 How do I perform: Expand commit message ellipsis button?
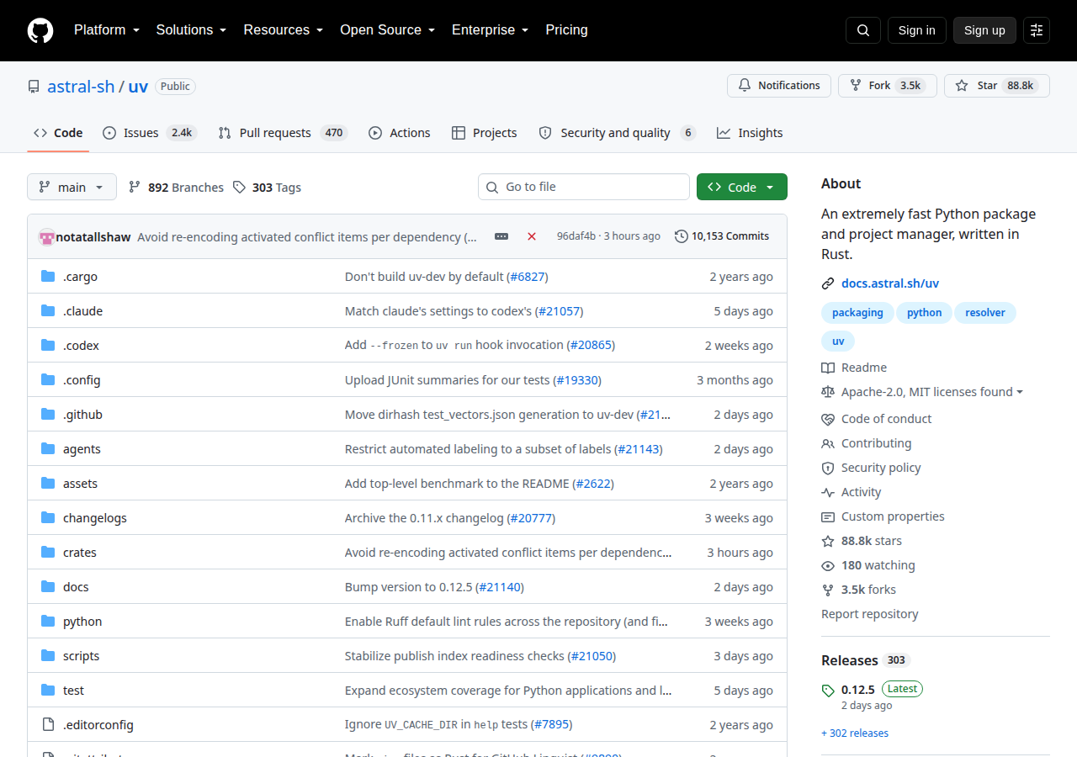click(x=501, y=236)
